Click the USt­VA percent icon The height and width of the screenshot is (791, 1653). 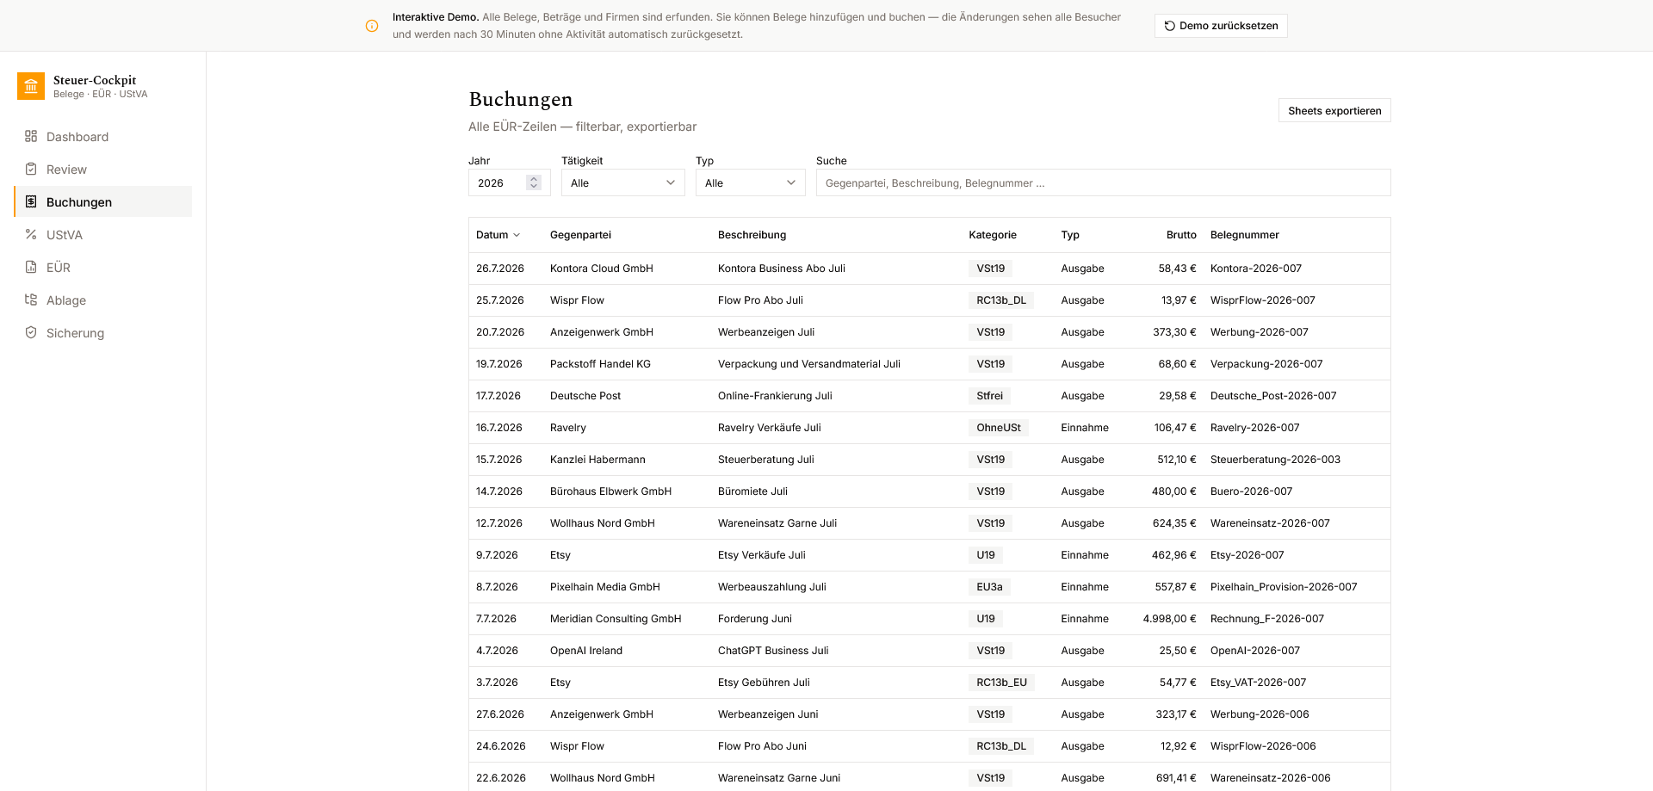[31, 234]
